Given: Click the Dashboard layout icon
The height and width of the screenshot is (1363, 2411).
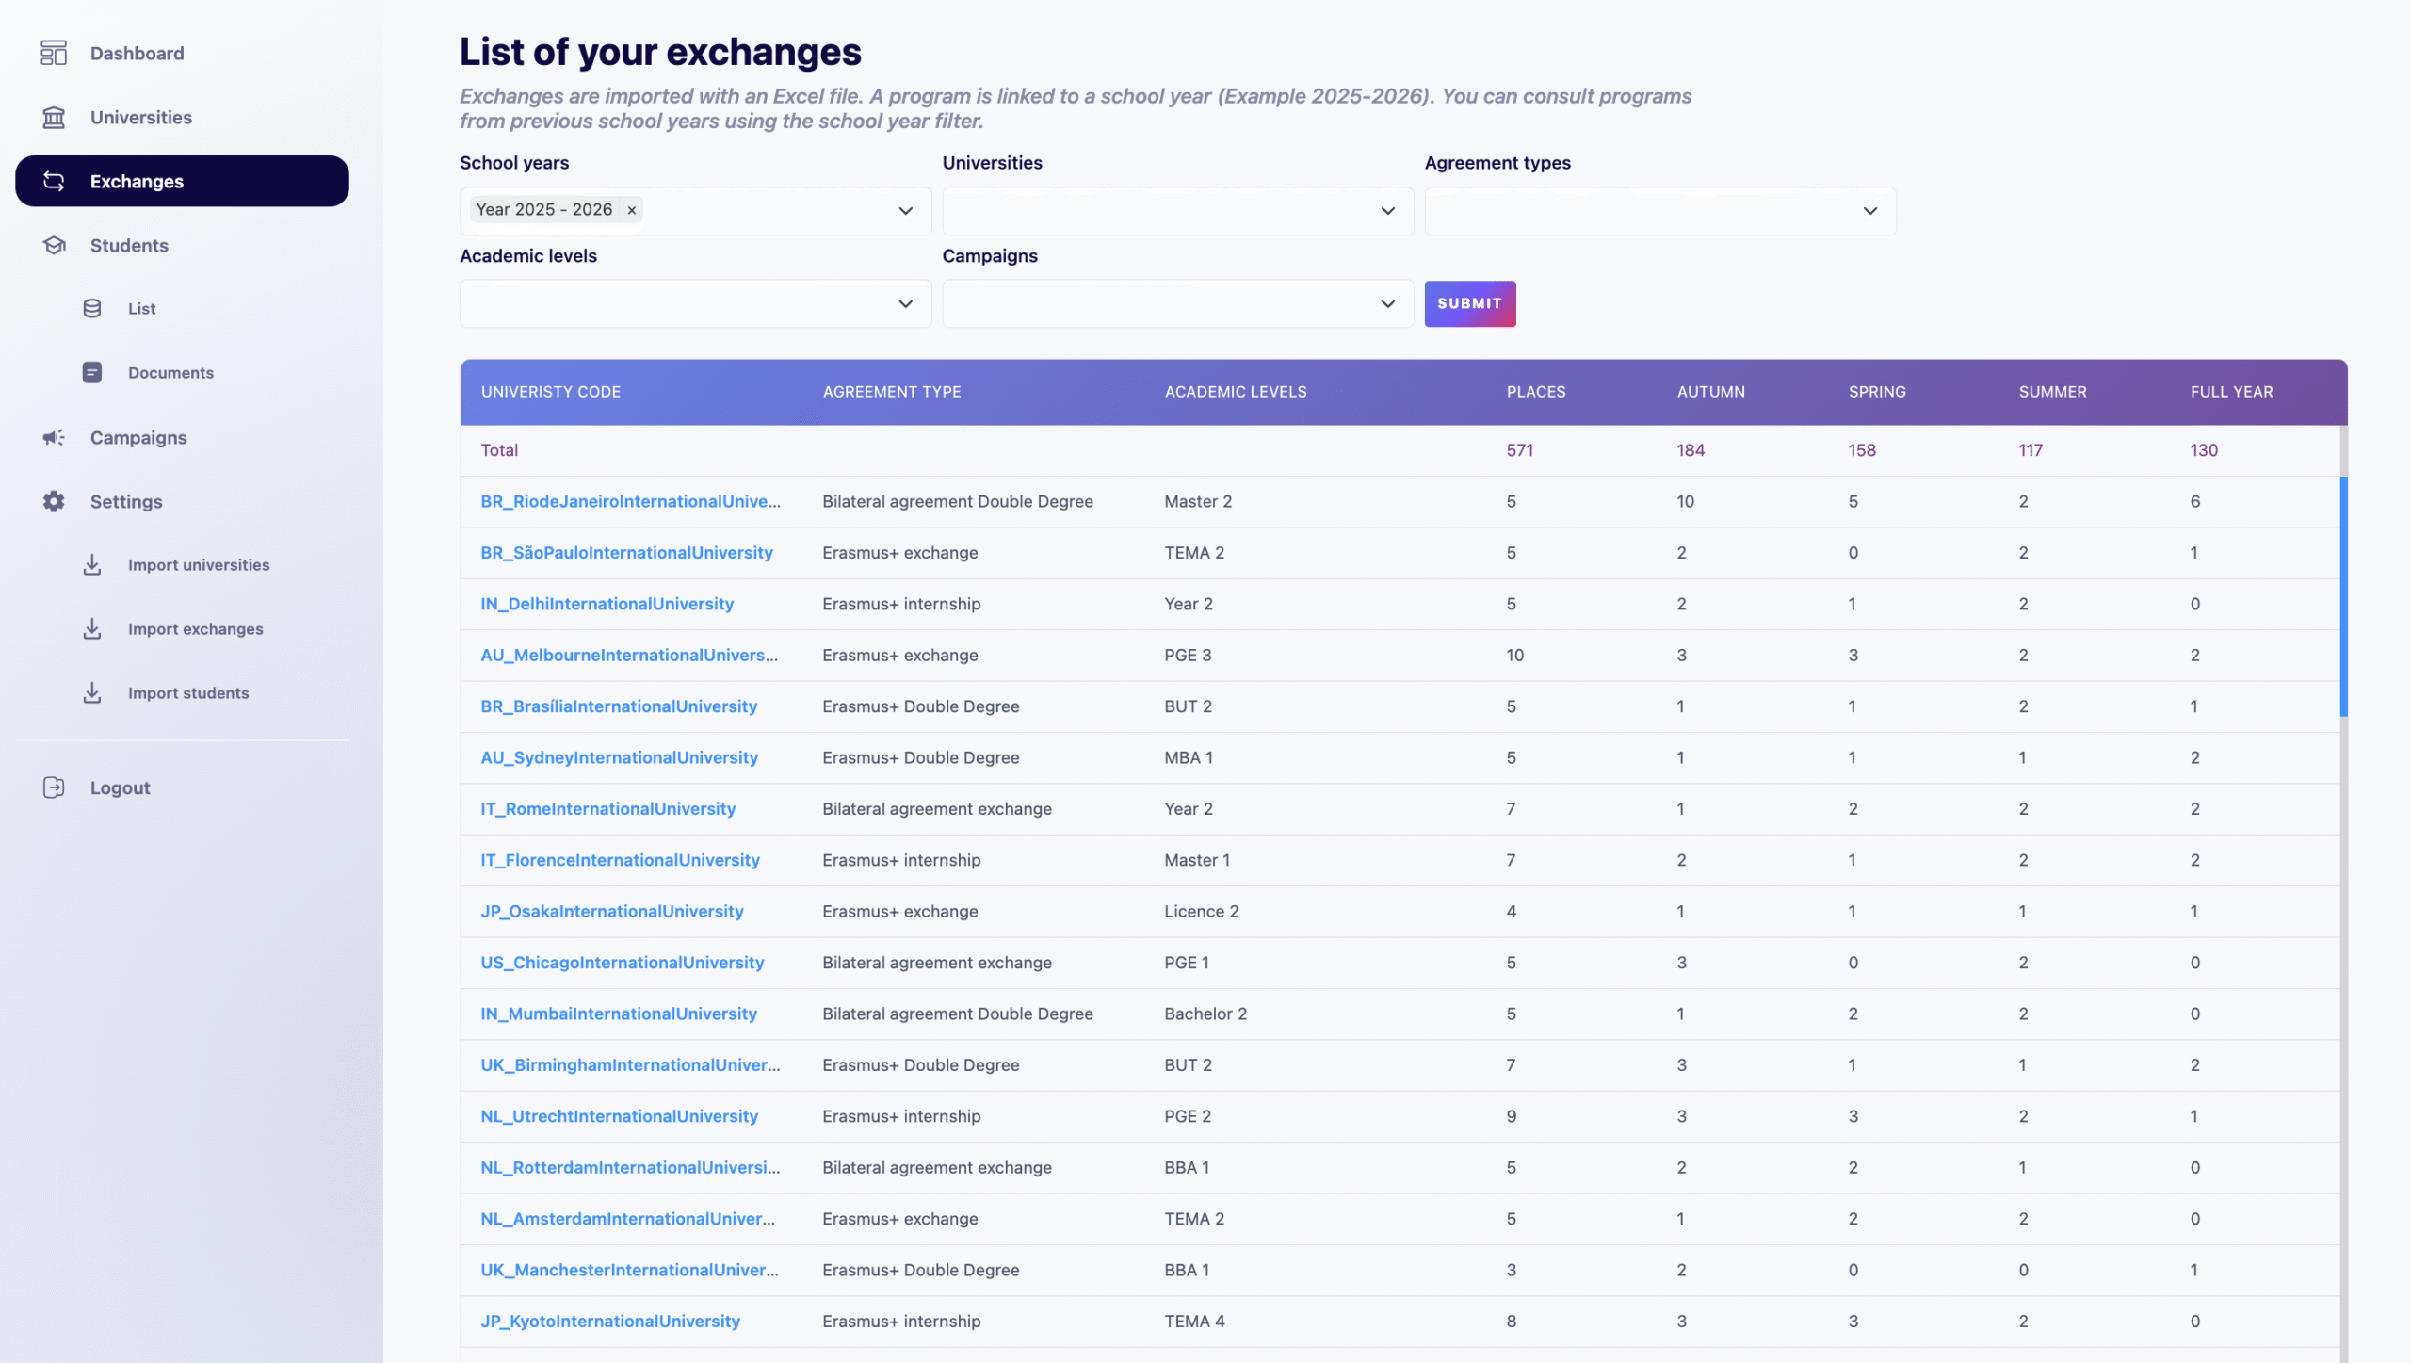Looking at the screenshot, I should click(x=54, y=53).
